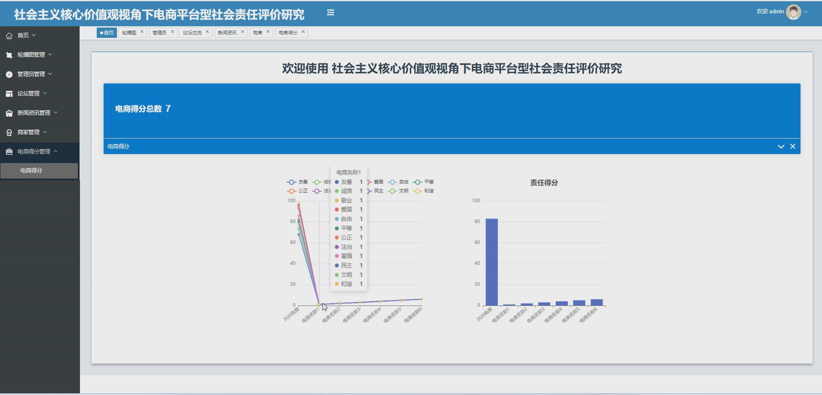The height and width of the screenshot is (395, 822).
Task: Open the dropdown next to 欢迎 admin
Action: [806, 12]
